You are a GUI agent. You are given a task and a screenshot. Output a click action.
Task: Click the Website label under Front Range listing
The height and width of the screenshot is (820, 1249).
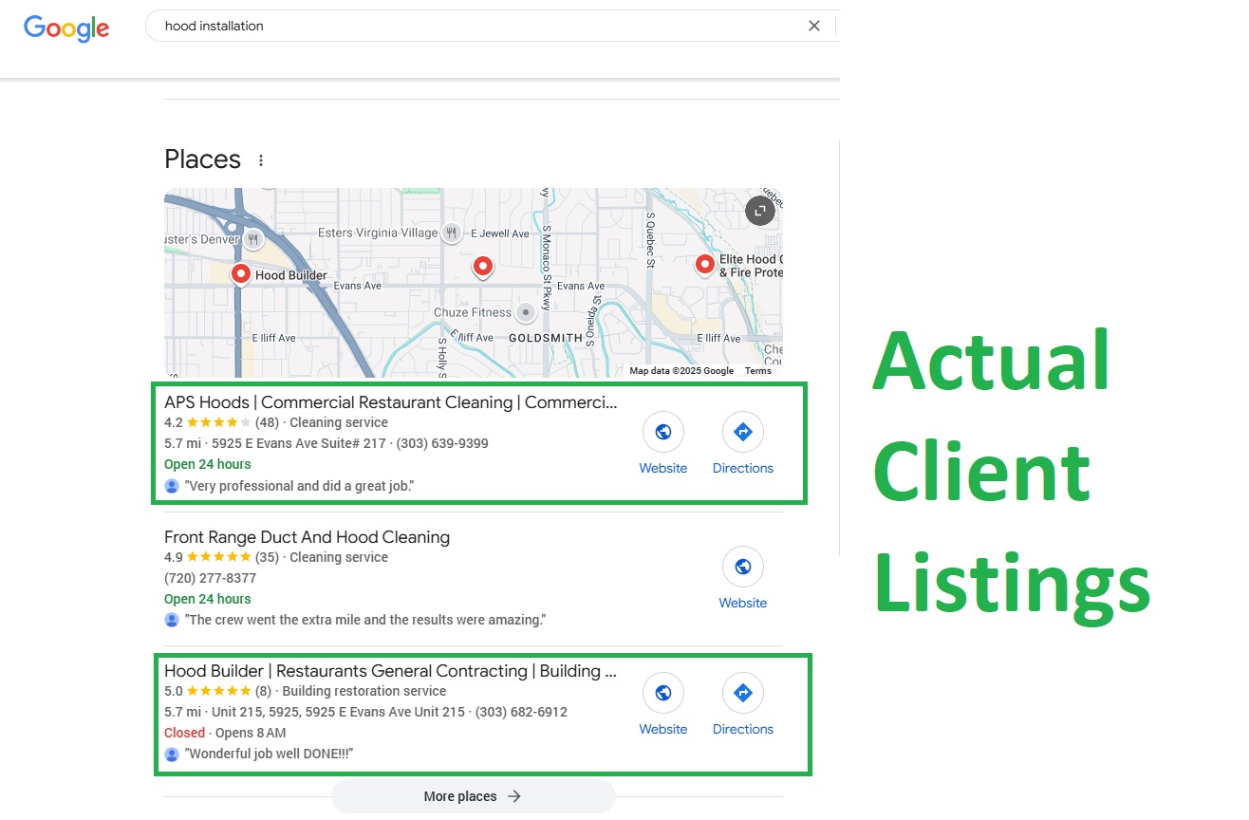743,603
